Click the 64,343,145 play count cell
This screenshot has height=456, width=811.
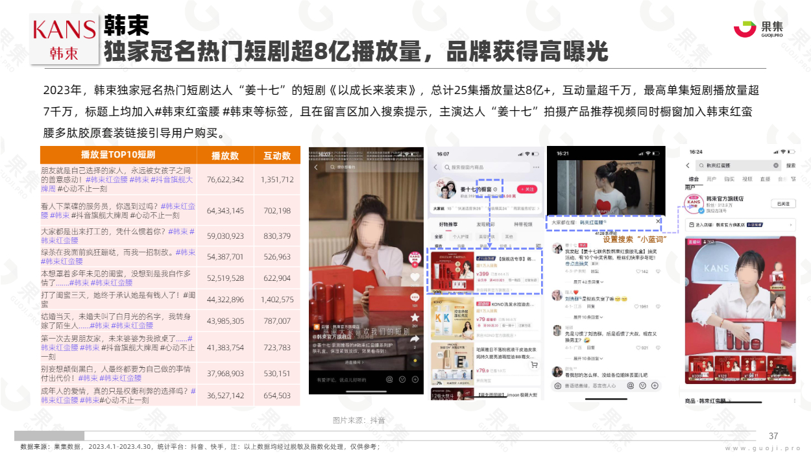(226, 211)
